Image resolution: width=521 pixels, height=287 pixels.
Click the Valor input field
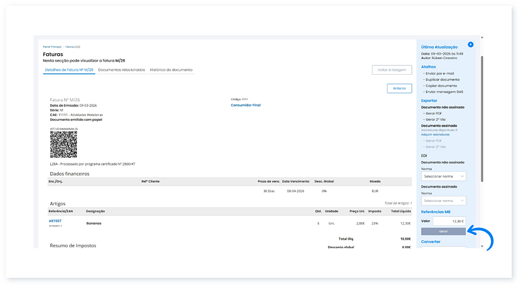coord(449,221)
